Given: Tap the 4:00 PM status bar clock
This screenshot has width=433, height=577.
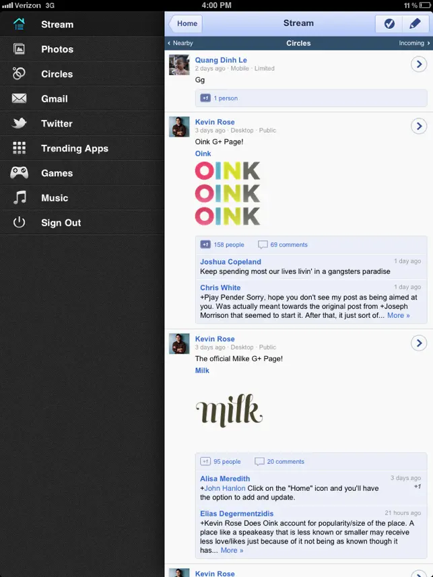Looking at the screenshot, I should tap(217, 5).
